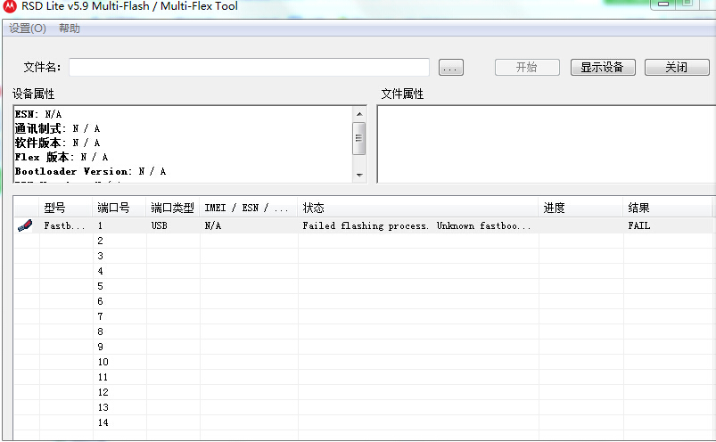
Task: Click the Flex 版本 property line
Action: tap(62, 158)
